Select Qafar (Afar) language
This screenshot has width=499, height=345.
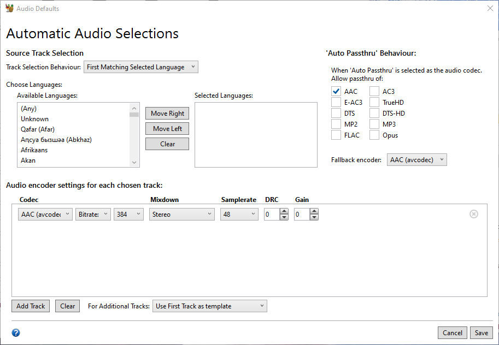tap(74, 129)
